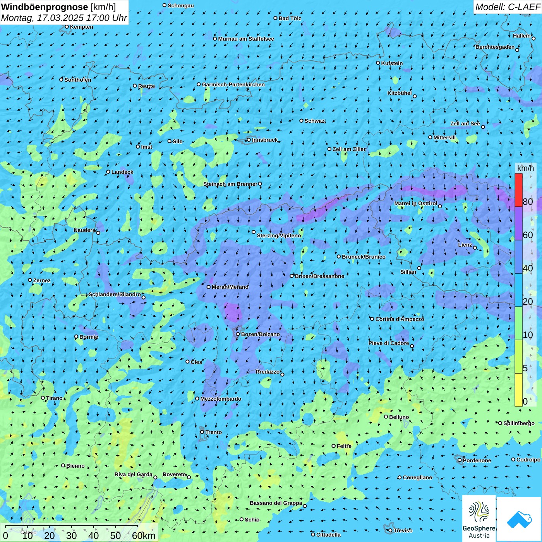Click the Treviso city marker circle
542x542 pixels.
(390, 530)
